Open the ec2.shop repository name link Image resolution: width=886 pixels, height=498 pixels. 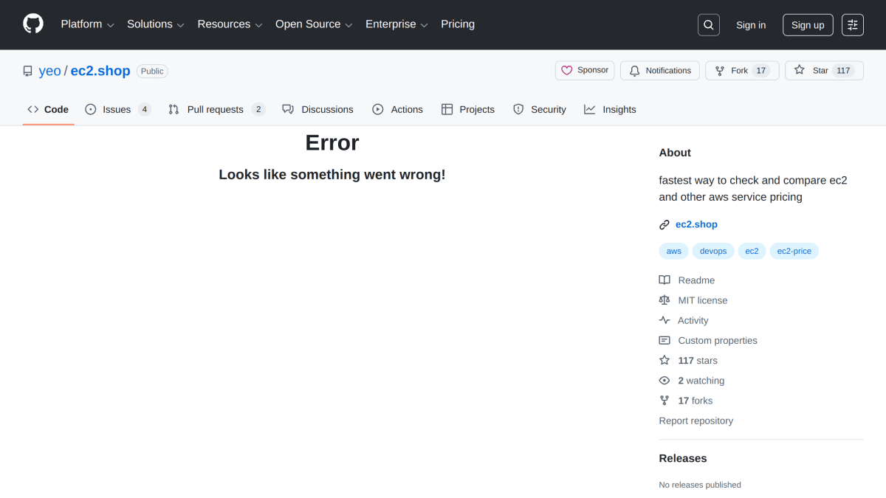pos(100,71)
